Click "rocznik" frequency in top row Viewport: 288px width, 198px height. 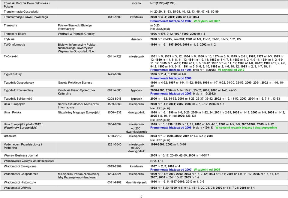[136, 3]
